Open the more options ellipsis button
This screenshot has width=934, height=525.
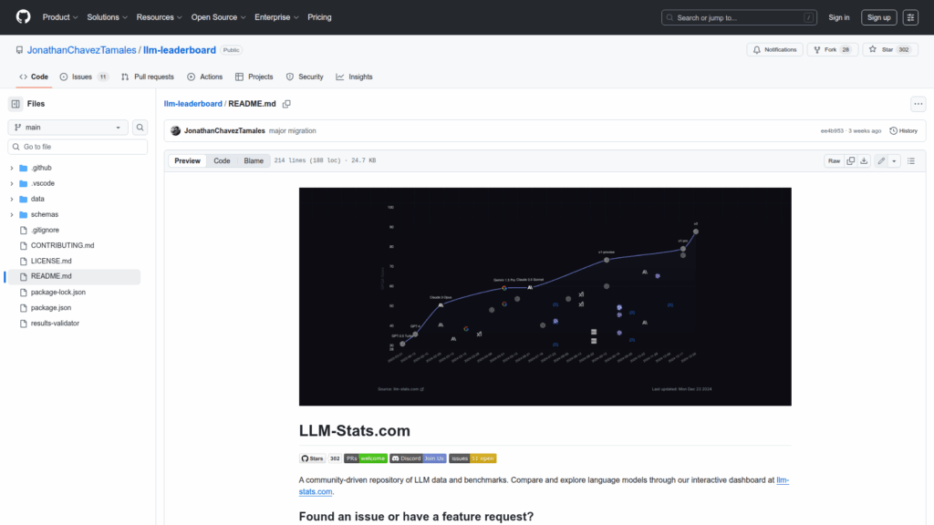point(918,104)
